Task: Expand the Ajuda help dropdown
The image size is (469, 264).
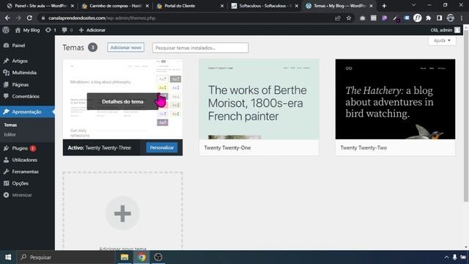Action: (x=442, y=40)
